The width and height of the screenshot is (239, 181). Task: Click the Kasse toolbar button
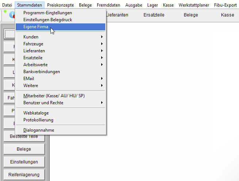point(228,15)
